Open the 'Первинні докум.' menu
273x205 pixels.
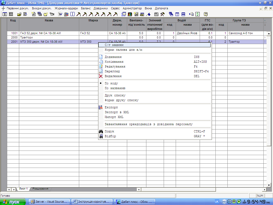tap(18, 8)
